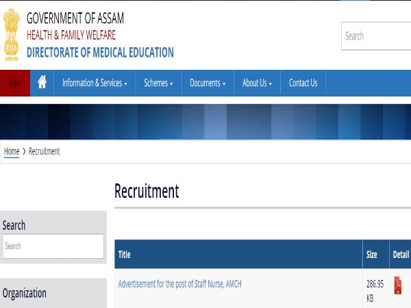This screenshot has height=308, width=411.
Task: Click the Directorate of Medical Education title
Action: [100, 53]
